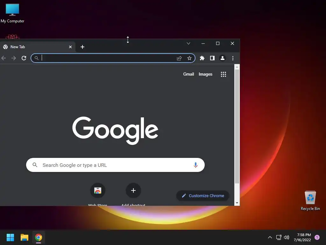Screen dimensions: 326x245
Task: Open the Gmail link
Action: click(x=188, y=74)
